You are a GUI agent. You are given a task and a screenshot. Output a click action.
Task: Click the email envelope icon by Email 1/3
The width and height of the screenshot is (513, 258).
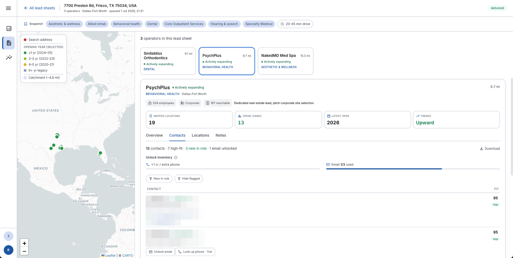click(x=328, y=165)
